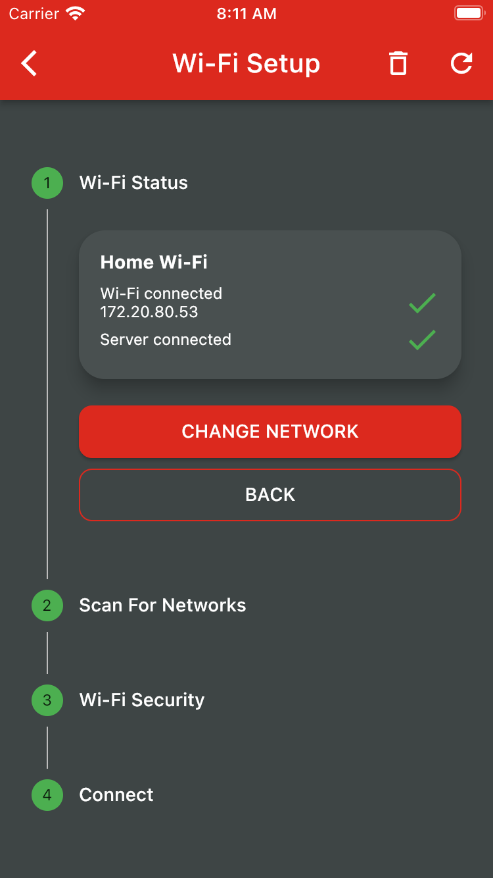Click the Home Wi-Fi network name

pyautogui.click(x=154, y=263)
